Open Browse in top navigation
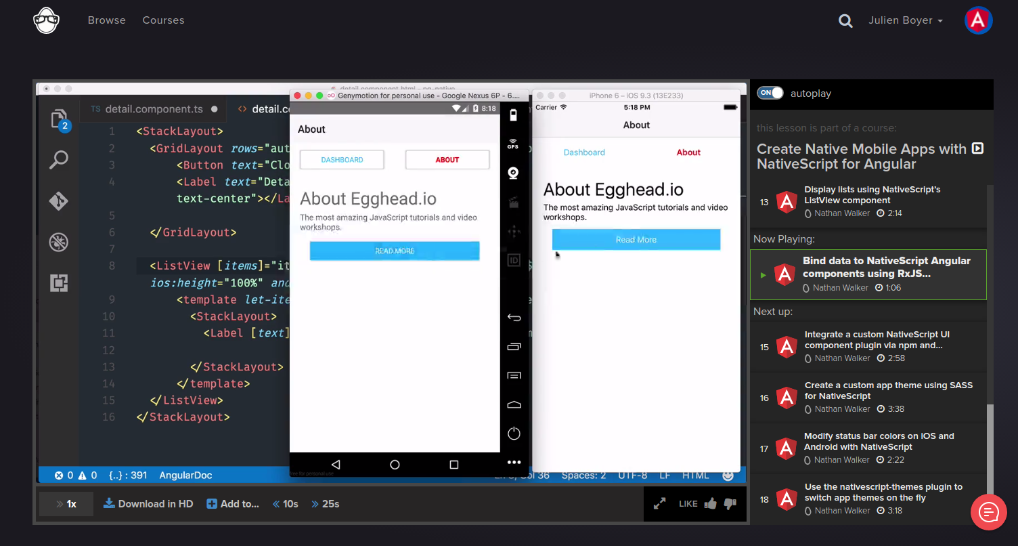Viewport: 1018px width, 546px height. tap(107, 20)
